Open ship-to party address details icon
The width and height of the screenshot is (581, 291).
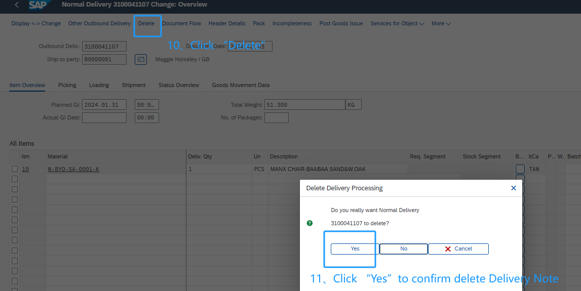point(140,60)
